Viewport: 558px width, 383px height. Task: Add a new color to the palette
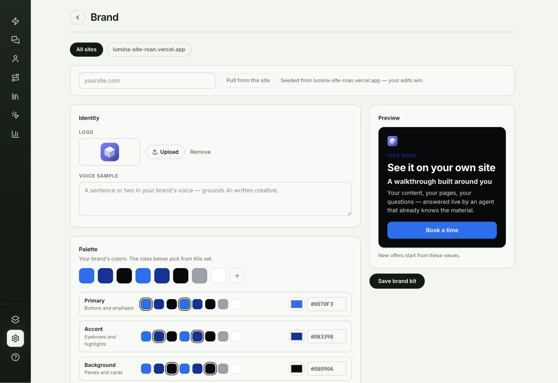(x=237, y=276)
